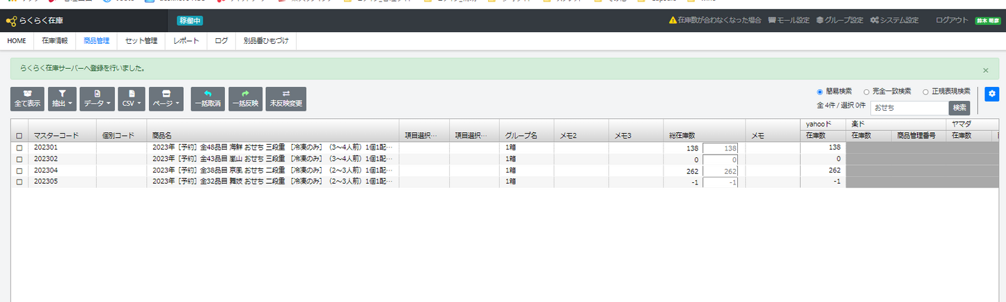Check the row checkbox for 202305
The image size is (1006, 302).
coord(19,182)
